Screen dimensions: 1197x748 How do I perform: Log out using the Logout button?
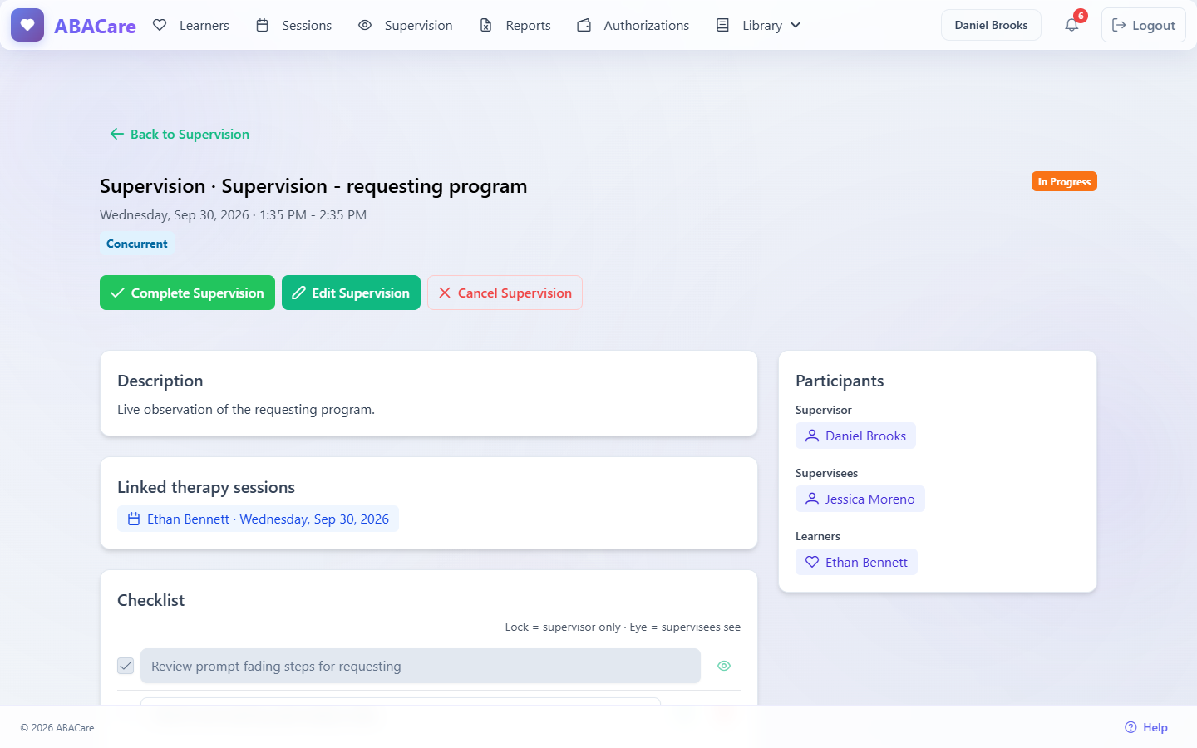1144,25
